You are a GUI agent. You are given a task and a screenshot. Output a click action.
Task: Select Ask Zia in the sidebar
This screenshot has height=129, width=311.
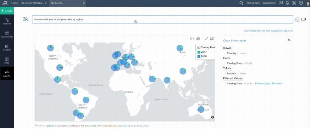(x=7, y=73)
